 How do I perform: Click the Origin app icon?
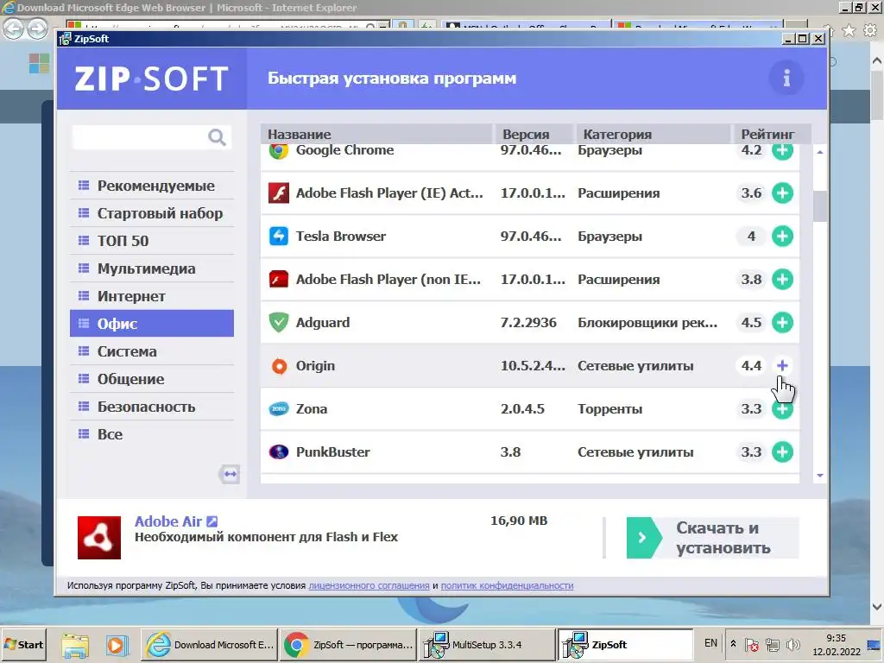(279, 366)
